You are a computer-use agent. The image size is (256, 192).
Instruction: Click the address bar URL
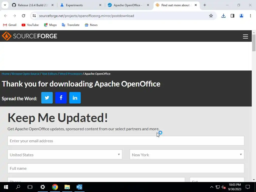point(86,16)
